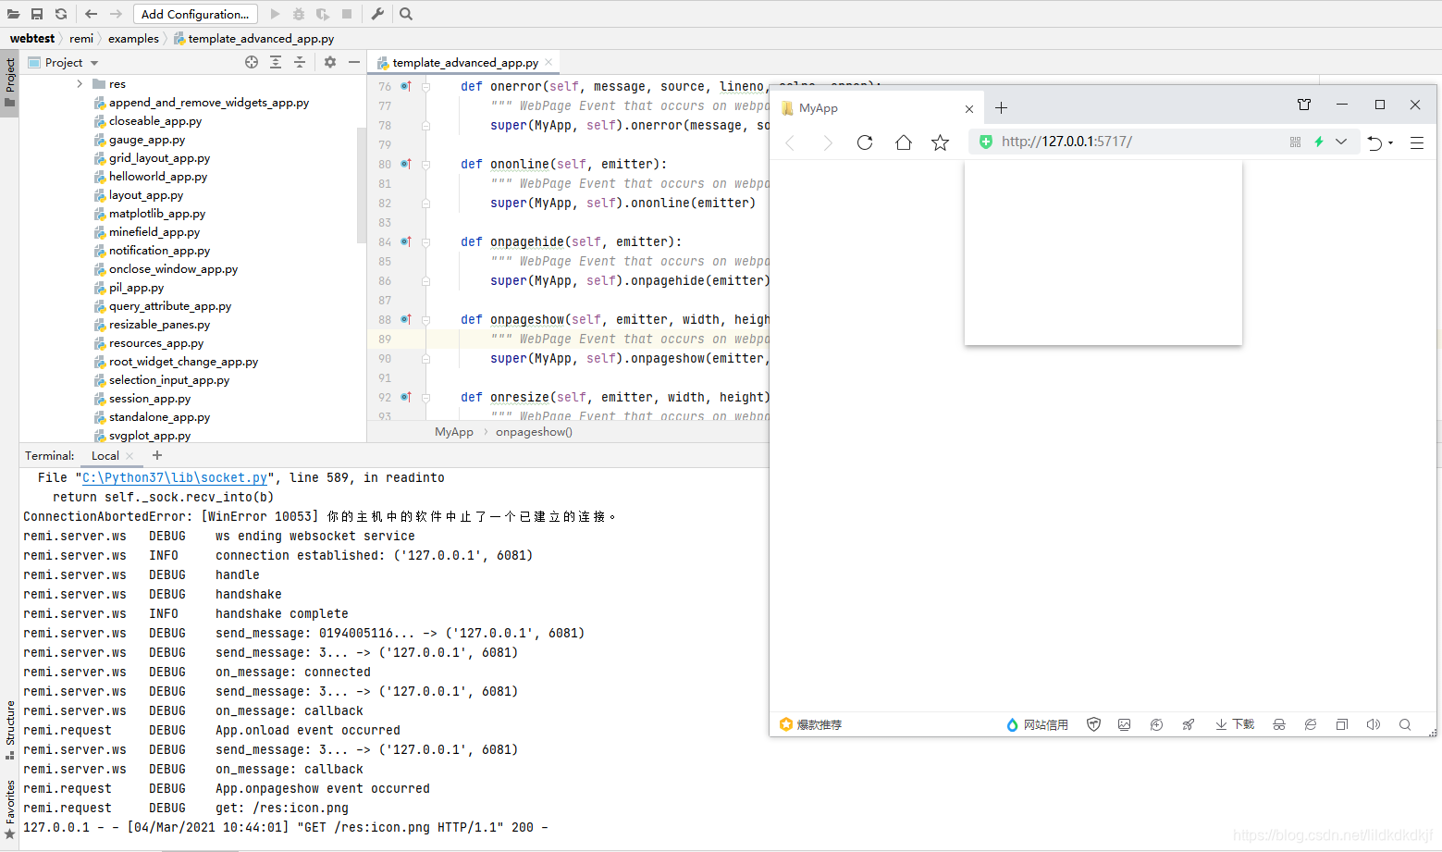Viewport: 1442px width, 852px height.
Task: Collapse all nodes in the Project tree
Action: (x=298, y=62)
